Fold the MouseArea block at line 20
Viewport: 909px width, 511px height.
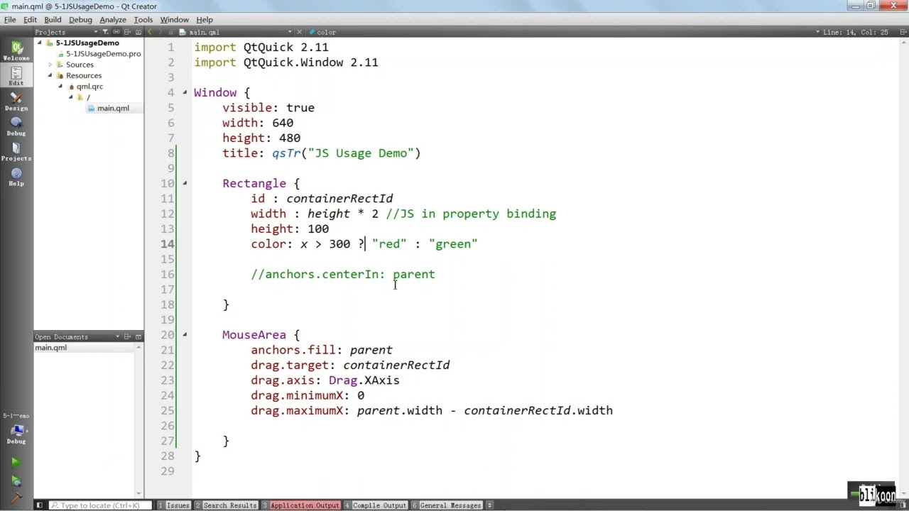185,334
